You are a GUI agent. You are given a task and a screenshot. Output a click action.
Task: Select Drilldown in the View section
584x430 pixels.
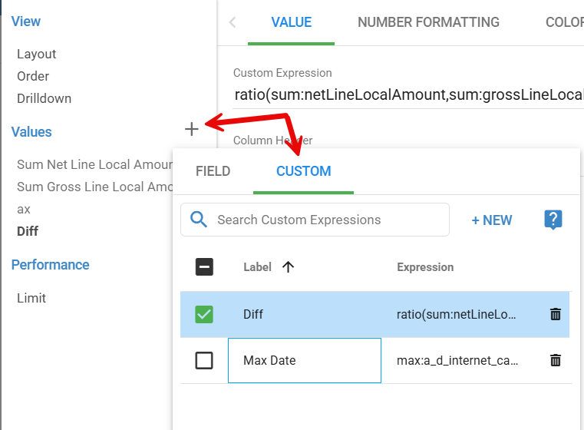pyautogui.click(x=45, y=98)
